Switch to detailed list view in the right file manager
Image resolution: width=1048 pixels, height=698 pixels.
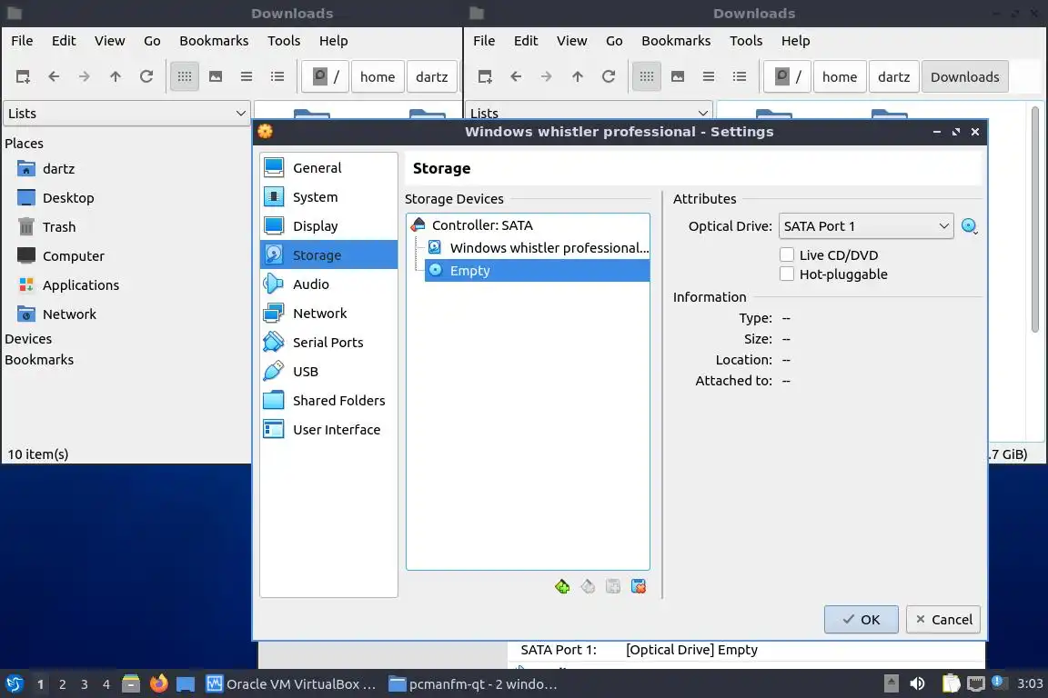point(740,76)
